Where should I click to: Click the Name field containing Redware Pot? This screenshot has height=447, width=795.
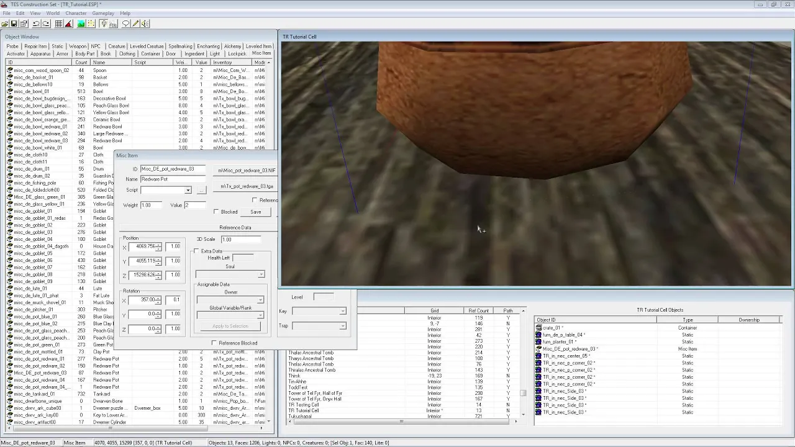(173, 179)
